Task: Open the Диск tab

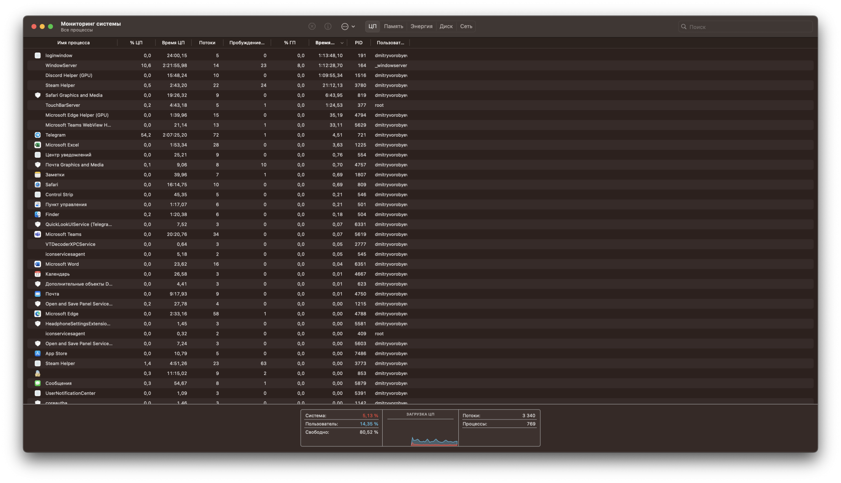Action: (446, 26)
